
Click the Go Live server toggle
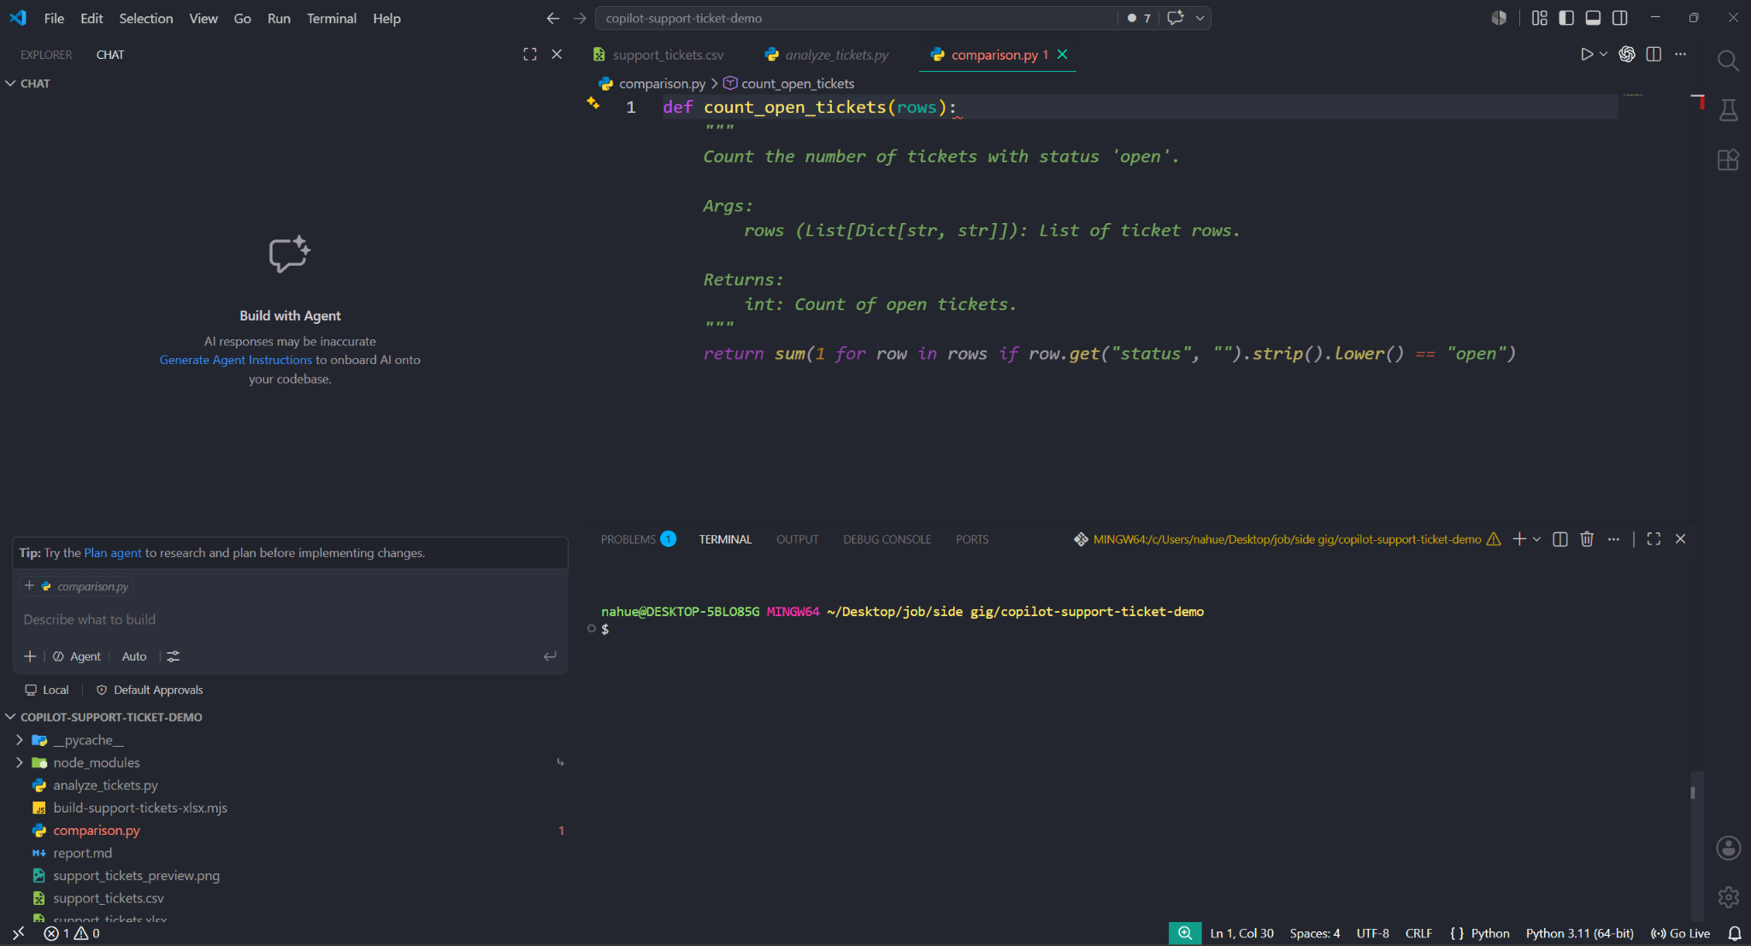[1680, 933]
